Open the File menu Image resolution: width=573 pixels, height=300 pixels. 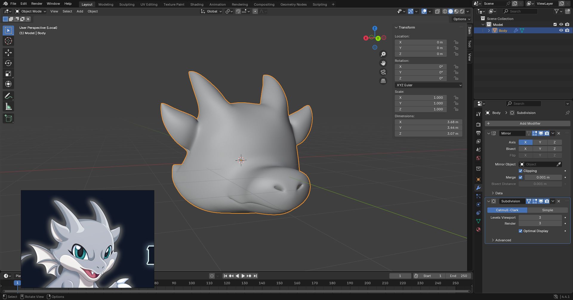tap(13, 4)
